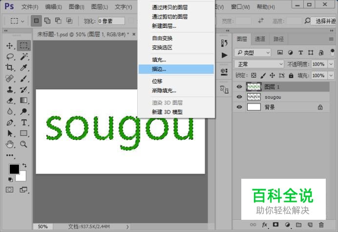Viewport: 338px width, 232px height.
Task: Select the Eyedropper tool
Action: click(23, 67)
